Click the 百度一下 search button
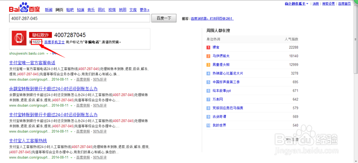The height and width of the screenshot is (163, 358). [164, 18]
